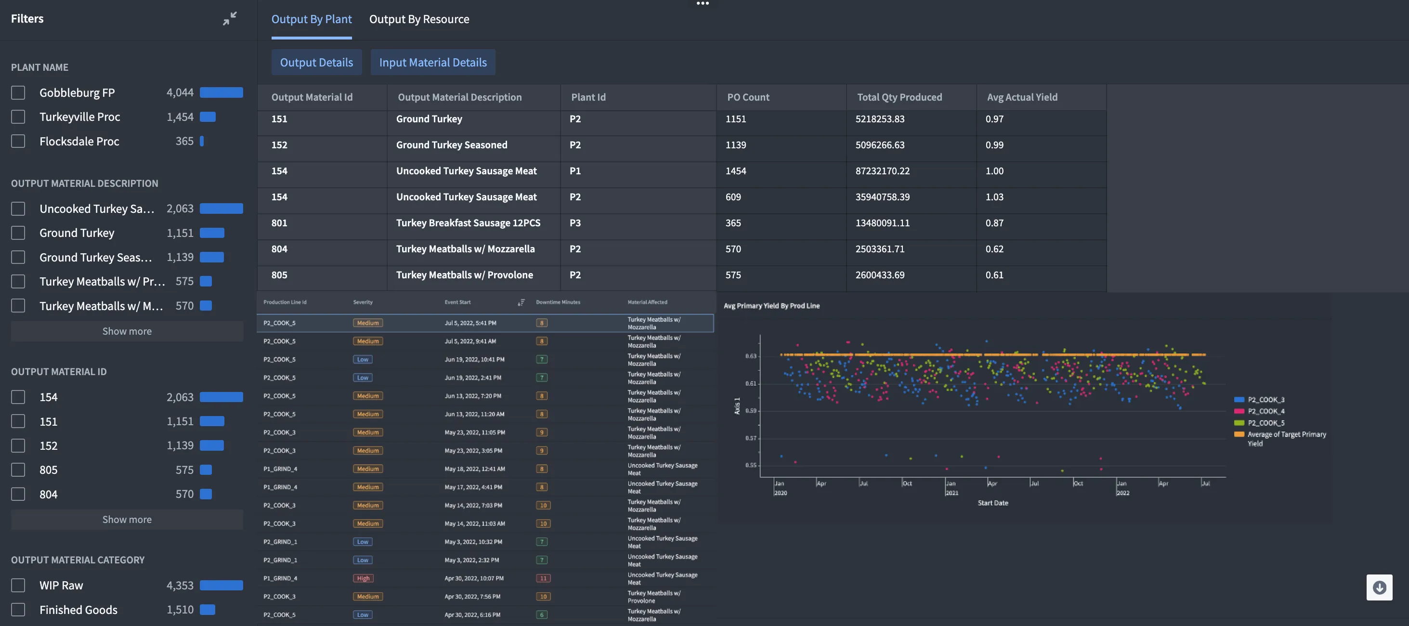Select the Finished Goods category checkbox
The width and height of the screenshot is (1409, 626).
[18, 609]
